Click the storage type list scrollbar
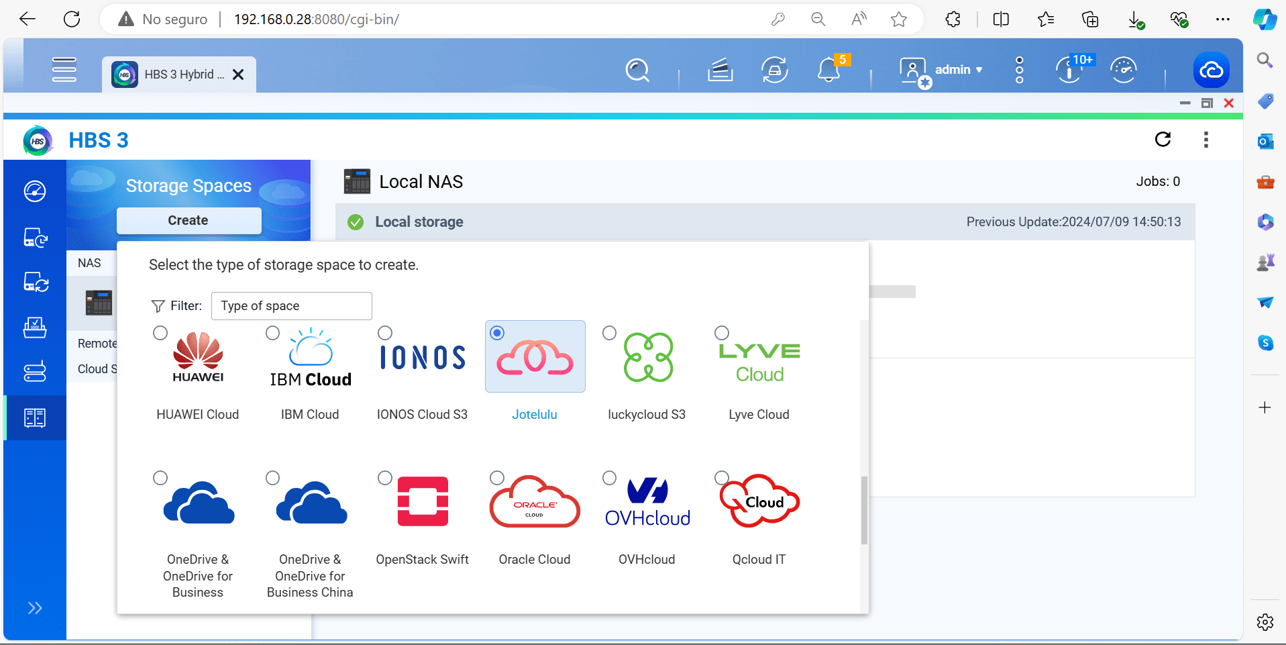 (x=864, y=510)
